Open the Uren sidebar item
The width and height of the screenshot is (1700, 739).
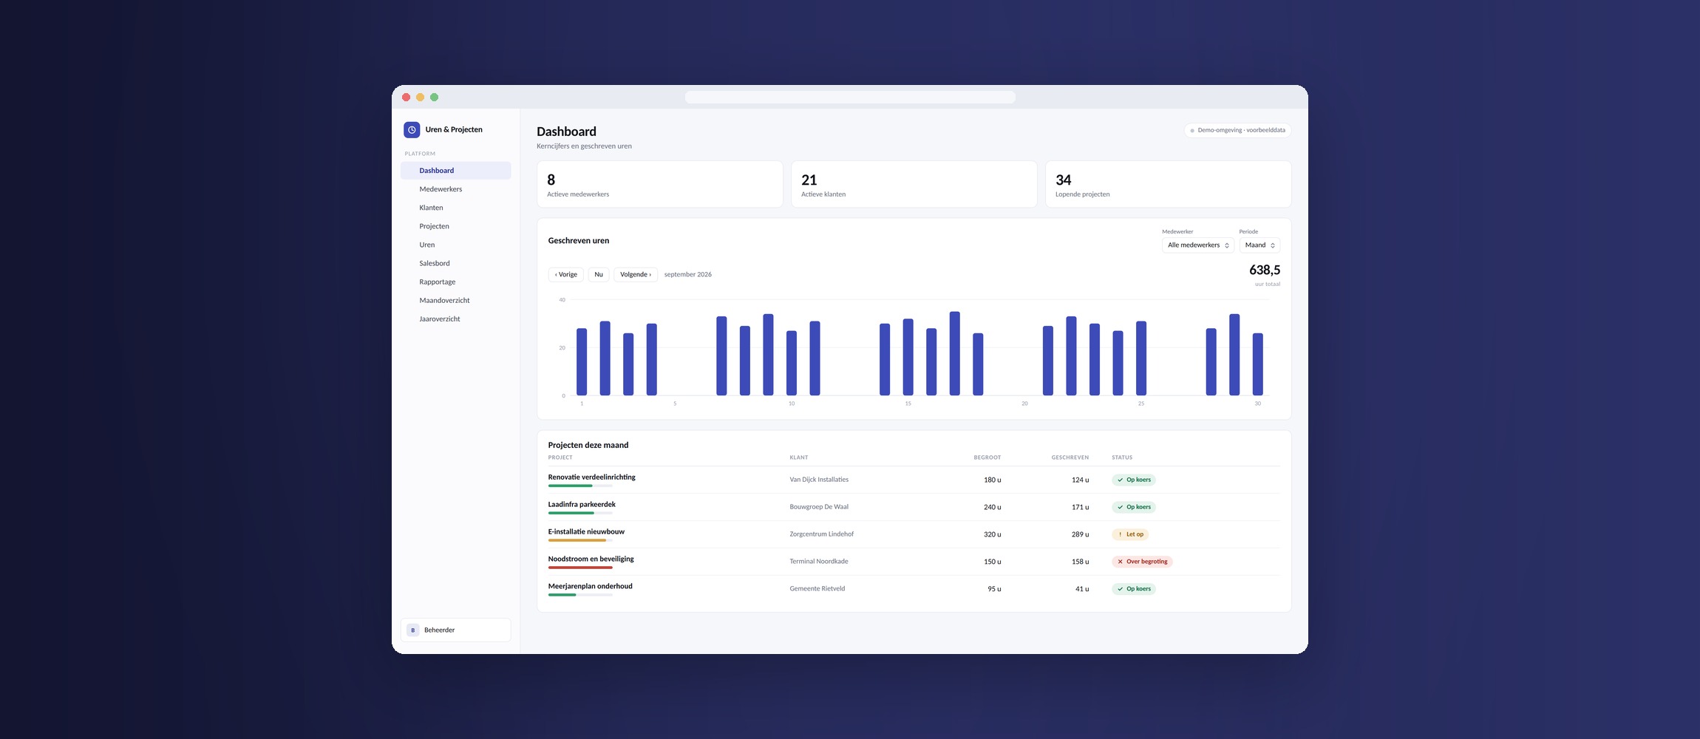click(x=455, y=245)
